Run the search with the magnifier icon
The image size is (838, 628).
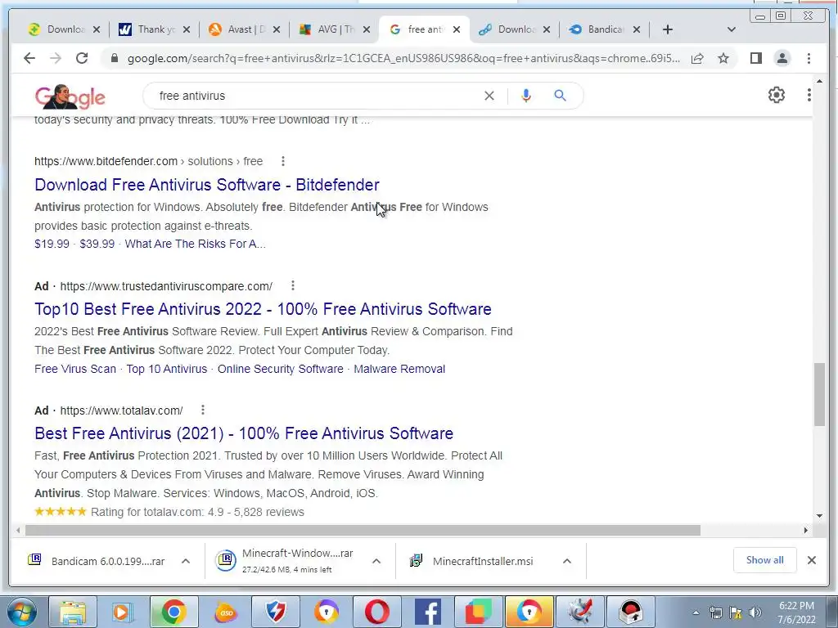[560, 96]
